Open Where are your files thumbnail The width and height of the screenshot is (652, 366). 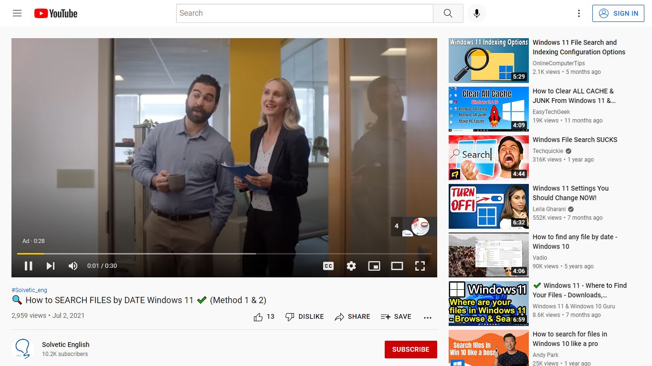click(x=489, y=304)
